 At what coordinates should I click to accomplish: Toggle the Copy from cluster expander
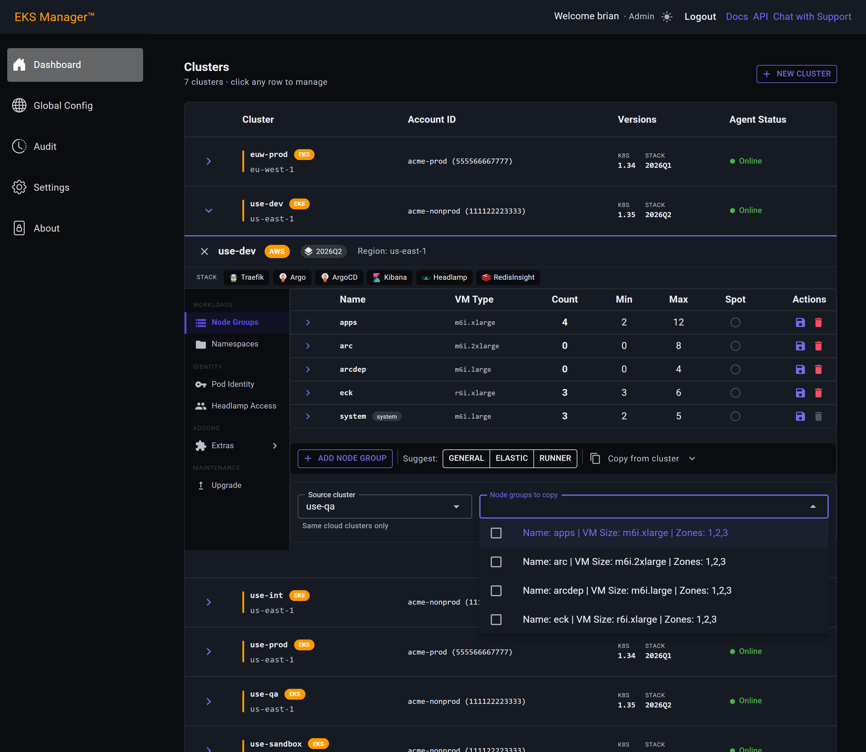coord(692,458)
